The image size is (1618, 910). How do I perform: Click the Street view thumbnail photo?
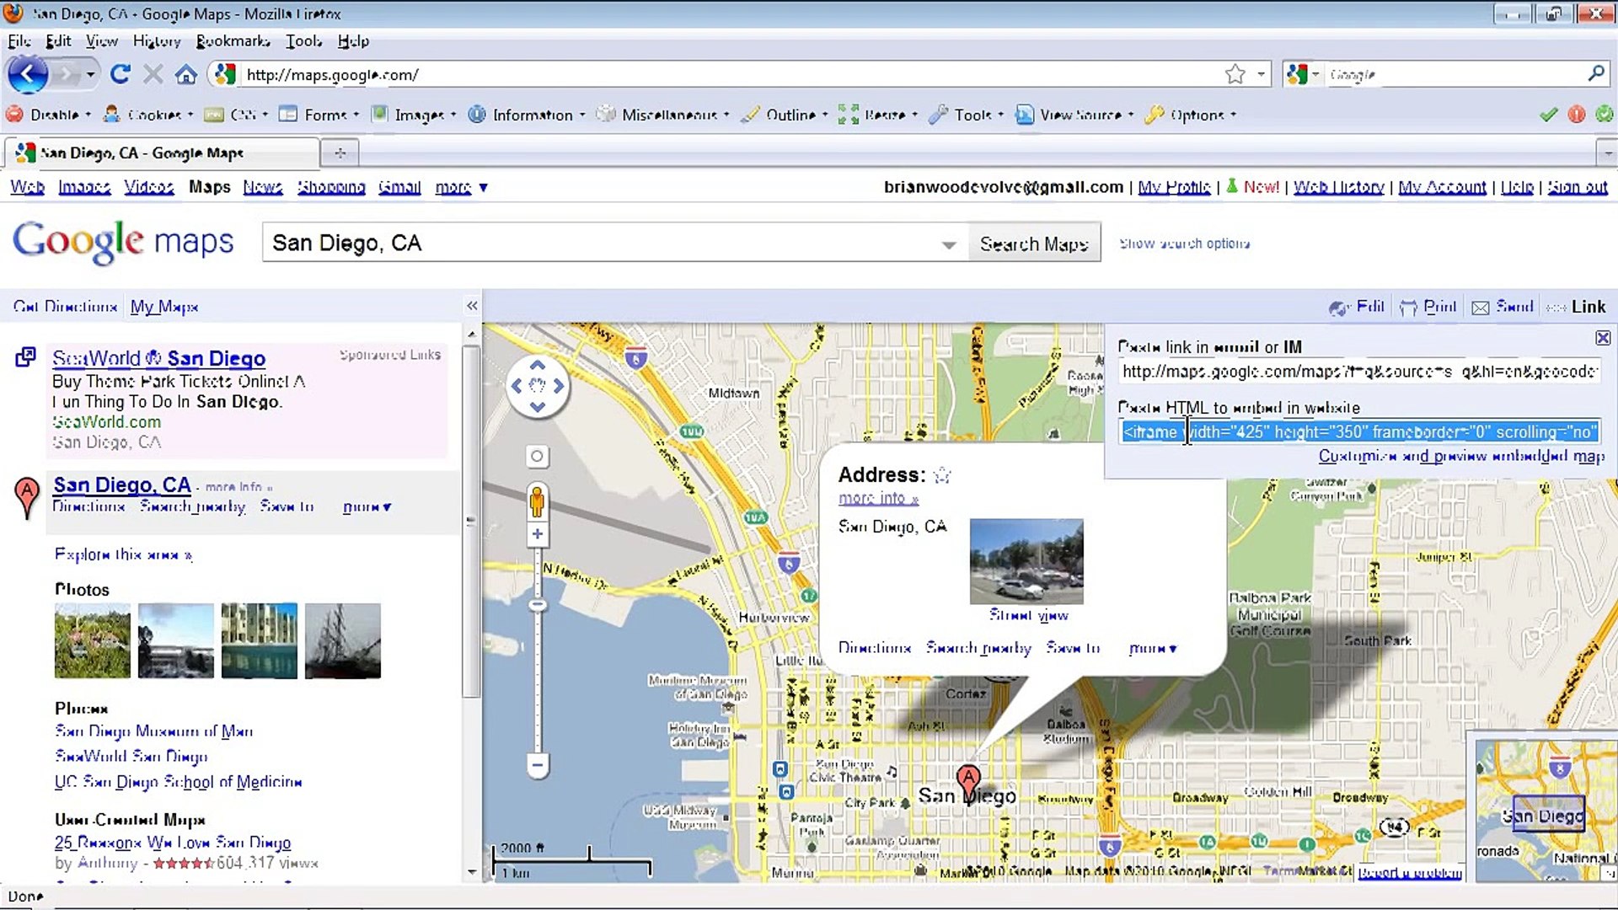tap(1026, 561)
